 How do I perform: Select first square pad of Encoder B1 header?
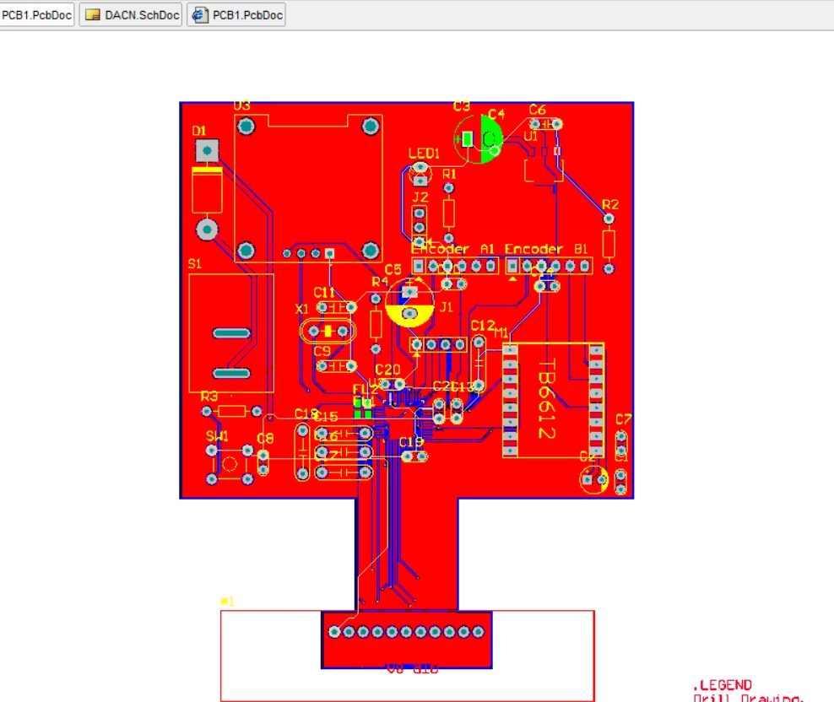[x=512, y=266]
